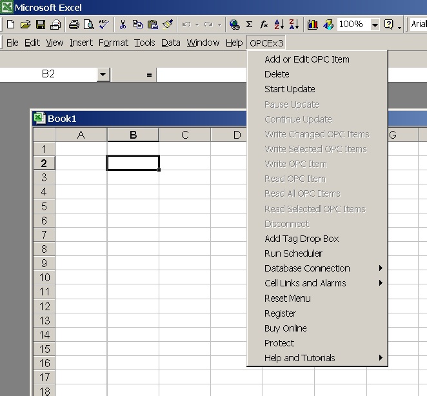Click inside the formula bar field
Image resolution: width=427 pixels, height=396 pixels.
click(x=201, y=75)
